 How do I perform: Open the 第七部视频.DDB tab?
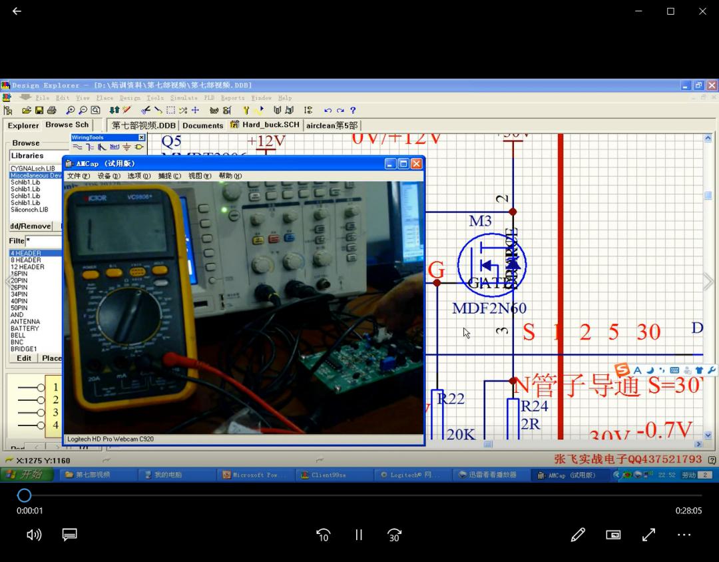tap(144, 125)
